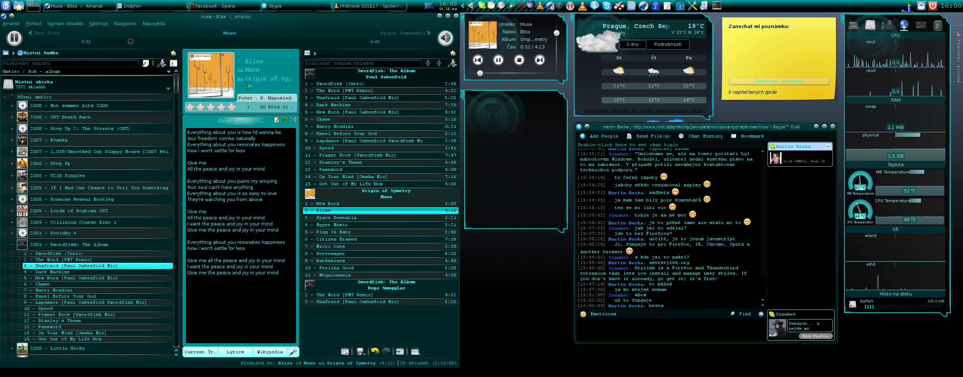Click the Prohledat sbírku search field
The image size is (963, 377).
[70, 63]
